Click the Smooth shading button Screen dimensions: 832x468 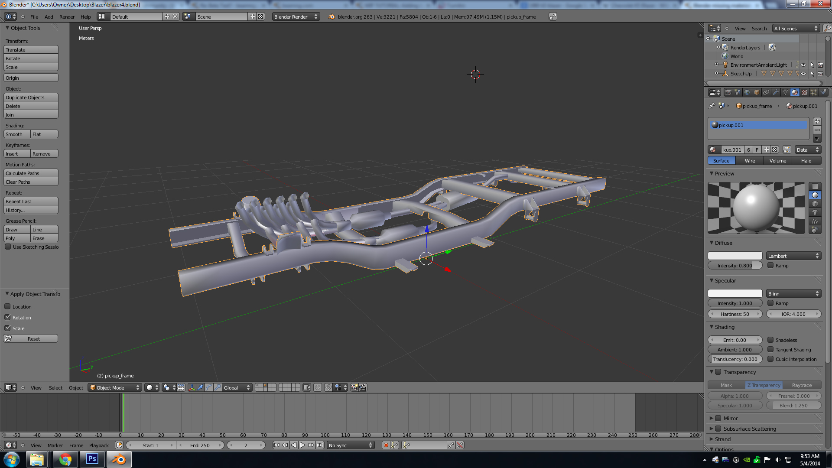(x=17, y=134)
